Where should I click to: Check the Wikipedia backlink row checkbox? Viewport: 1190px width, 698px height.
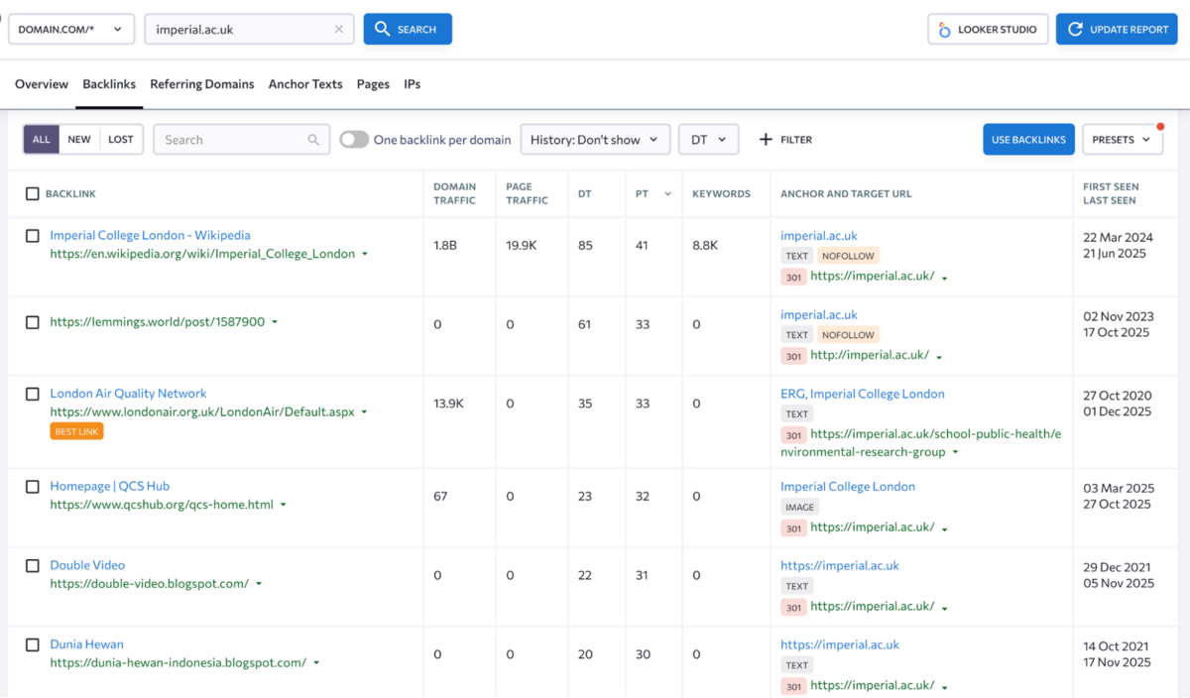[32, 236]
